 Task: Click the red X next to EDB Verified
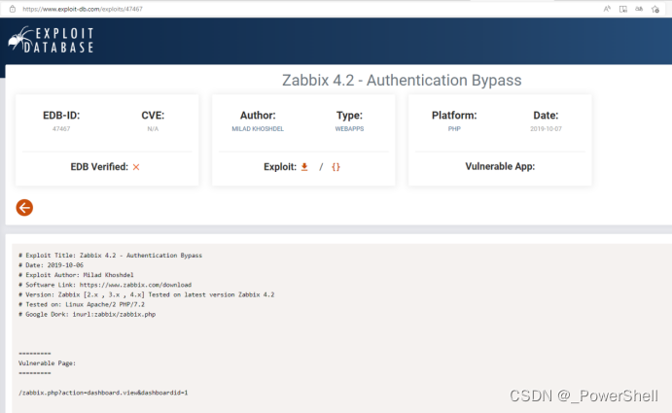(x=136, y=167)
